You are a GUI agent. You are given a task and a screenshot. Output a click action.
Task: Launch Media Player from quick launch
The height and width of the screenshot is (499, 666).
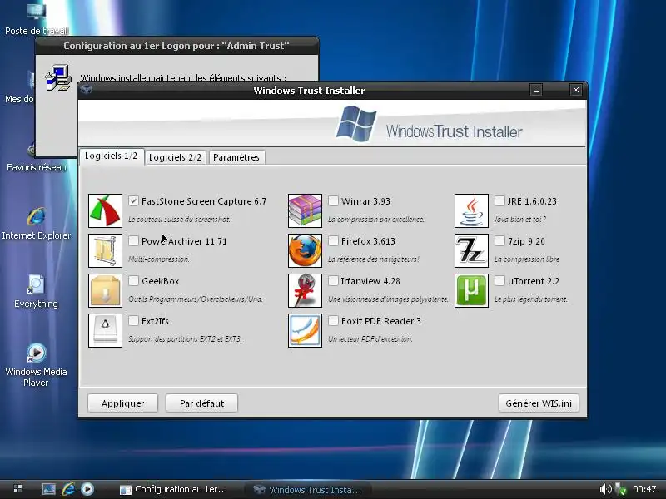tap(87, 489)
